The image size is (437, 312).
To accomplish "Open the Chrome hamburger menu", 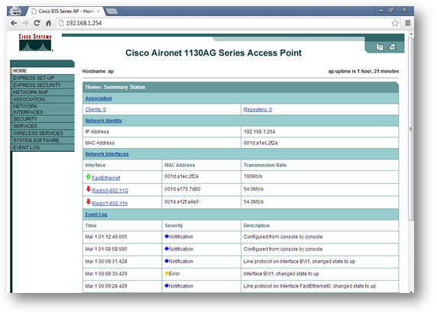I will pos(407,23).
